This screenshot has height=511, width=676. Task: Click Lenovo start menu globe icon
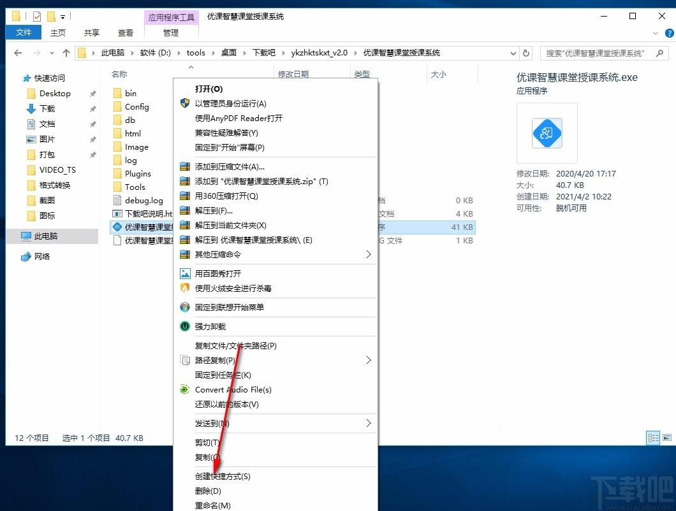(185, 307)
